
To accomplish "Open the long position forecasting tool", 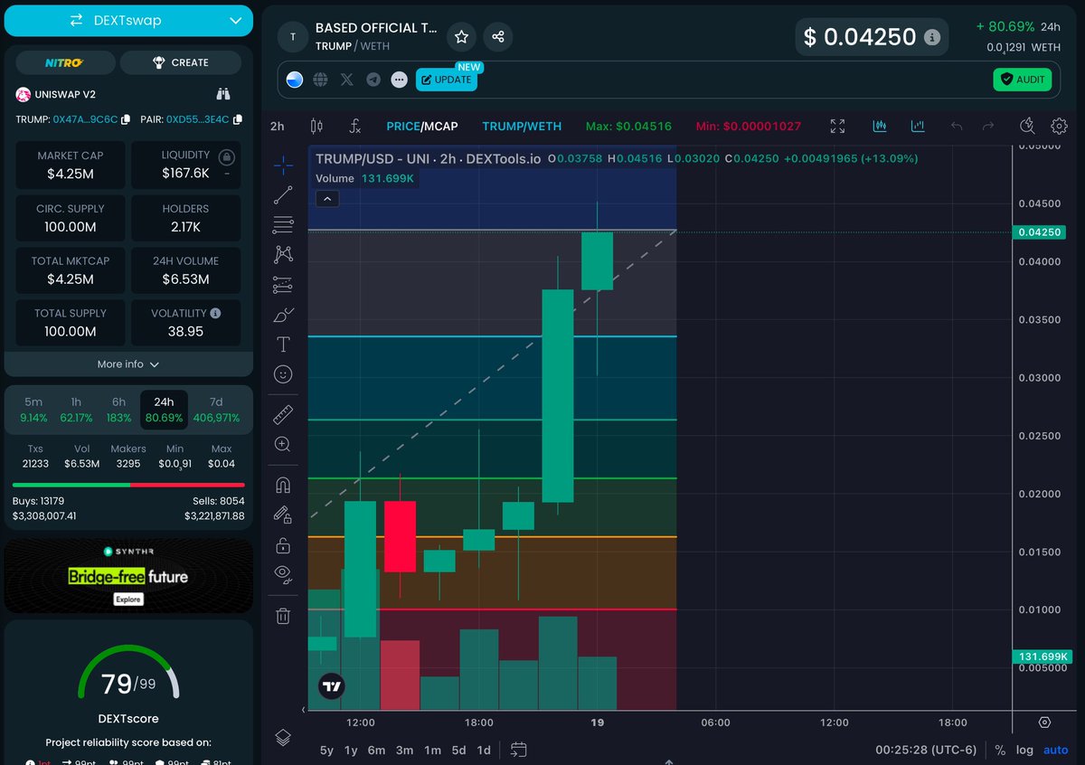I will pos(283,285).
